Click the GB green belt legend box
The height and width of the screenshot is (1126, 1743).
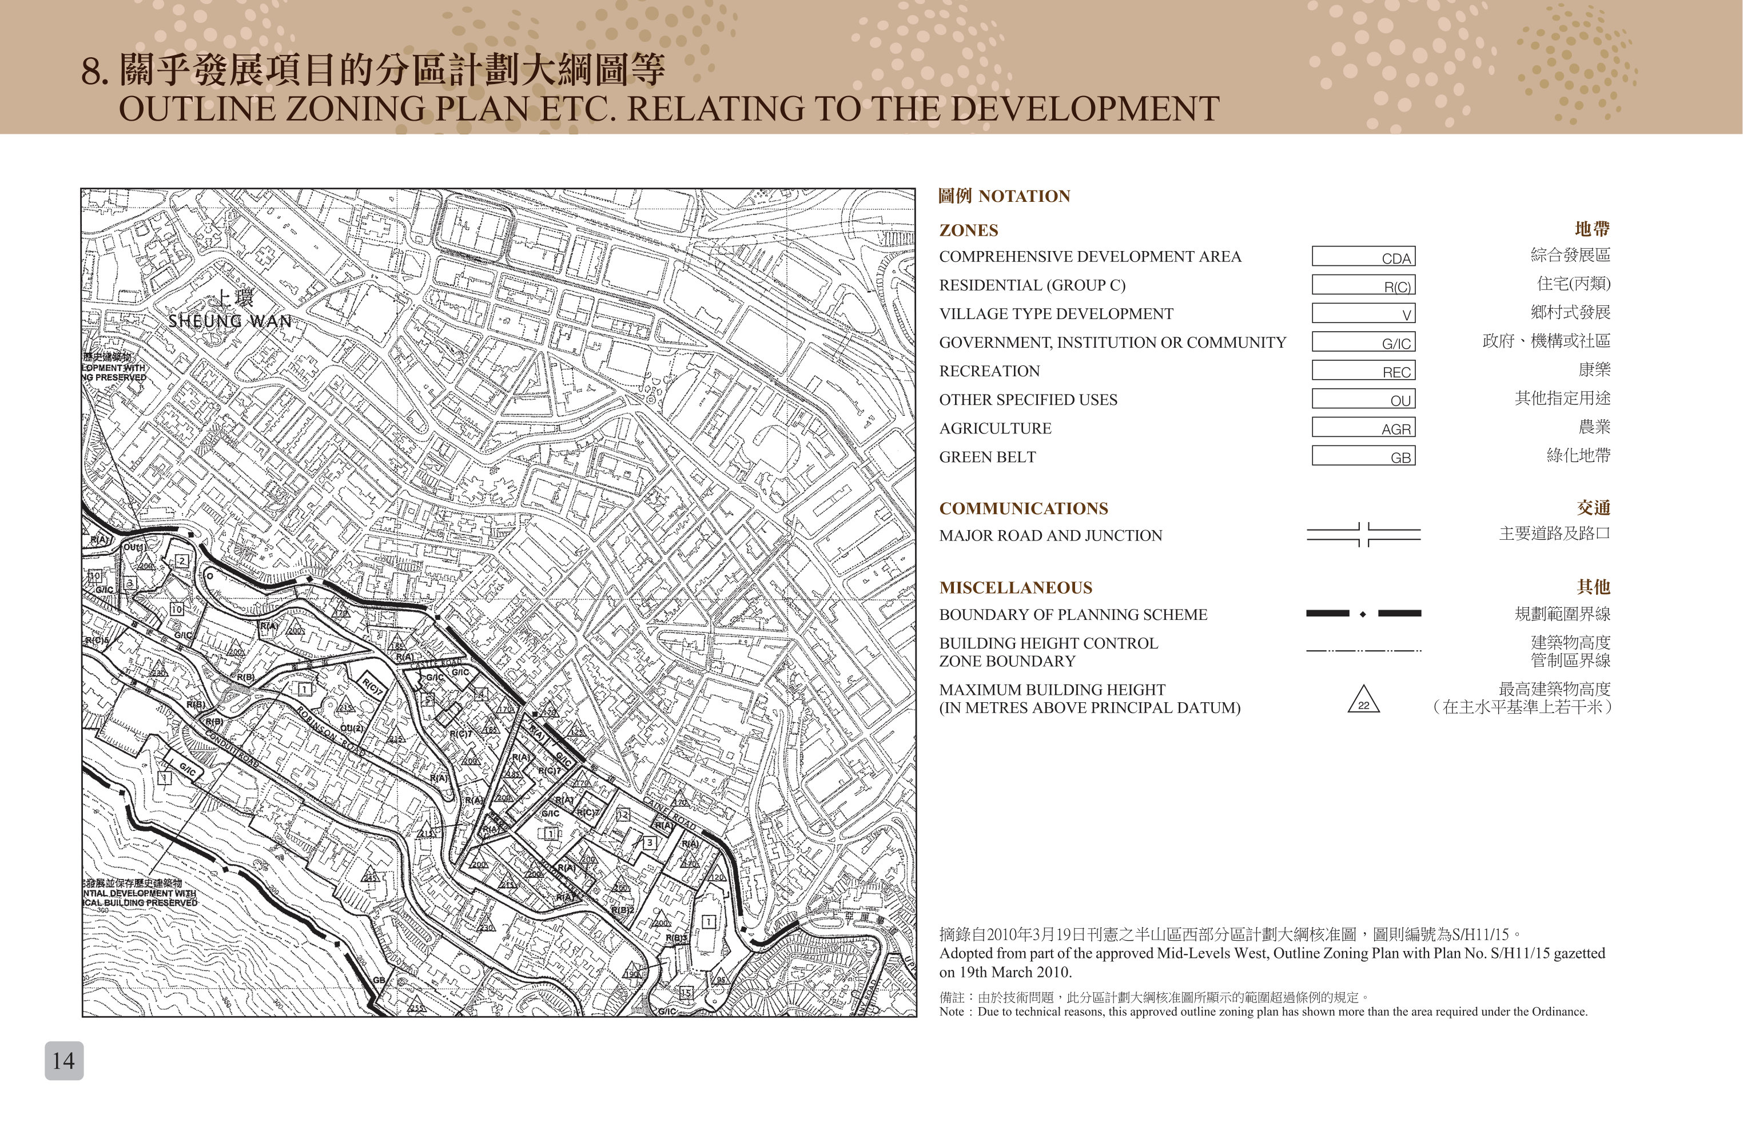tap(1363, 456)
